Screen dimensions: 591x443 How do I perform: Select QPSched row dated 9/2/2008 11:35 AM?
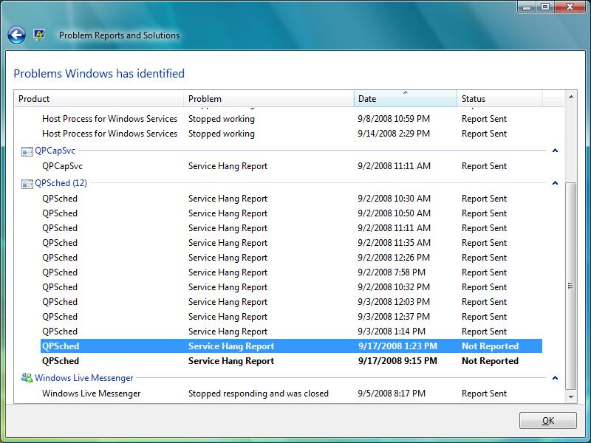click(291, 243)
